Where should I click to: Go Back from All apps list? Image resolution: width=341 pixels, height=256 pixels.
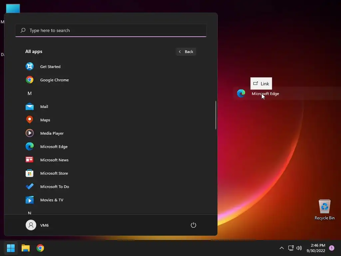[186, 52]
